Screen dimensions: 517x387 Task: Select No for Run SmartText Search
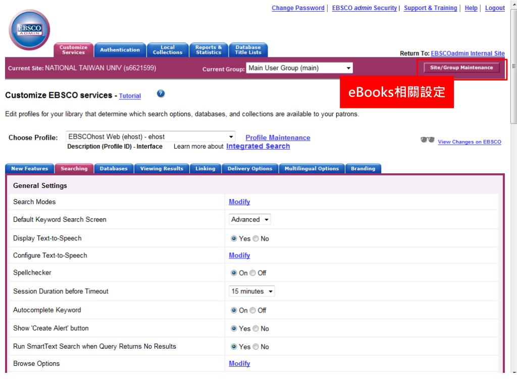coord(255,347)
